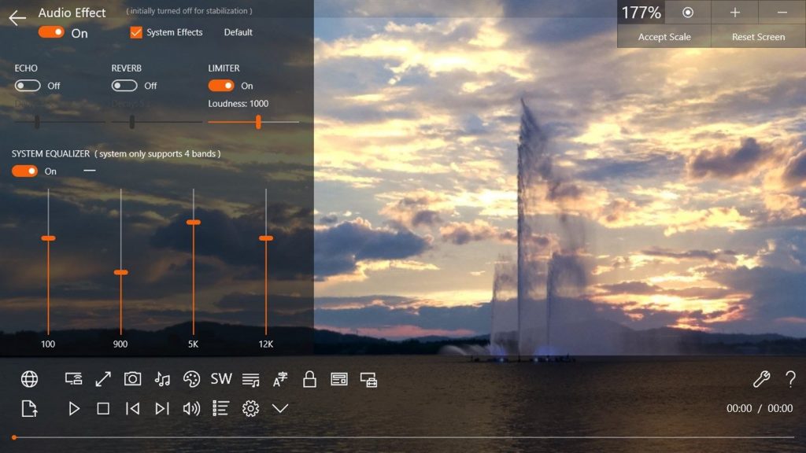Screen dimensions: 806x453
Task: Reset the screen with Reset Screen
Action: (757, 36)
